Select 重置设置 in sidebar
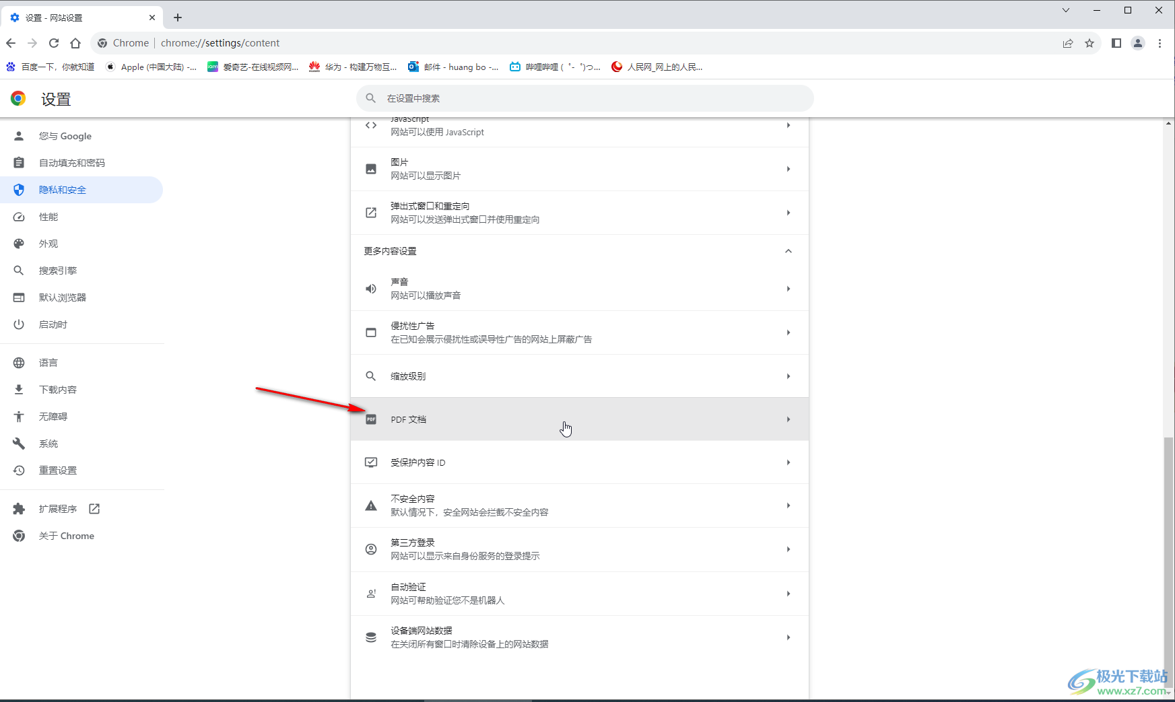The image size is (1175, 702). tap(81, 470)
